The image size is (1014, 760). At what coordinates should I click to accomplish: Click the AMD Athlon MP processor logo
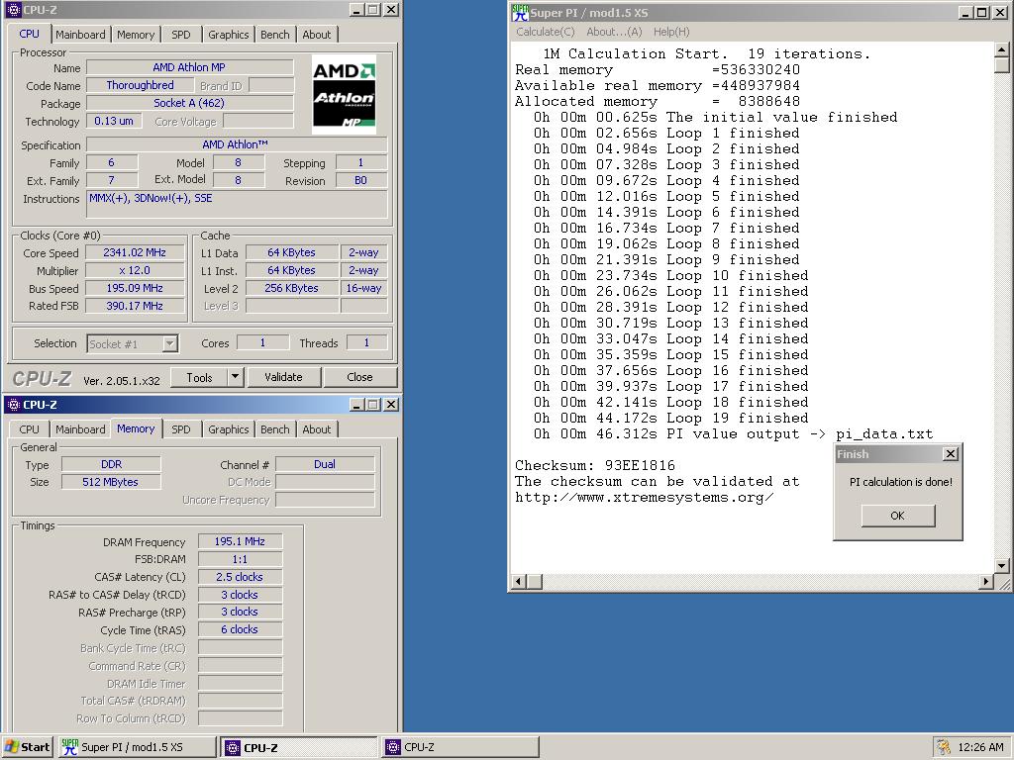coord(344,94)
